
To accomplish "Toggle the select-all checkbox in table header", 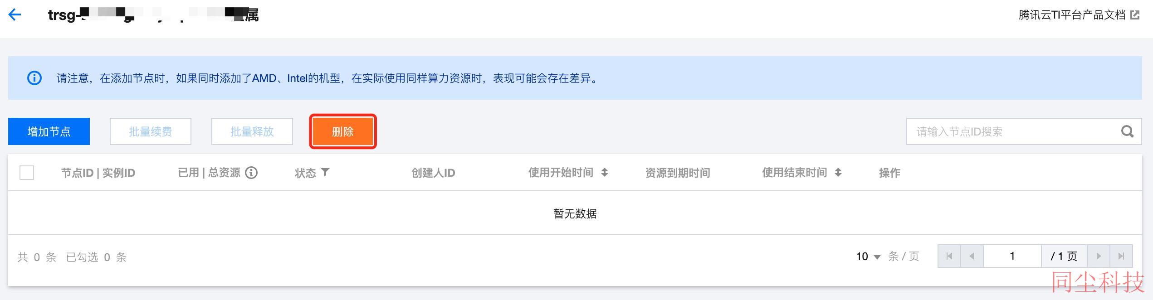I will [x=27, y=173].
